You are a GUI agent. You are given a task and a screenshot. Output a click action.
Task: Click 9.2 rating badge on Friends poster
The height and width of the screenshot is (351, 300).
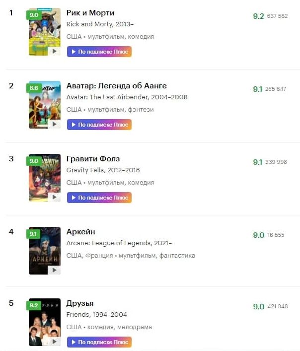point(34,305)
